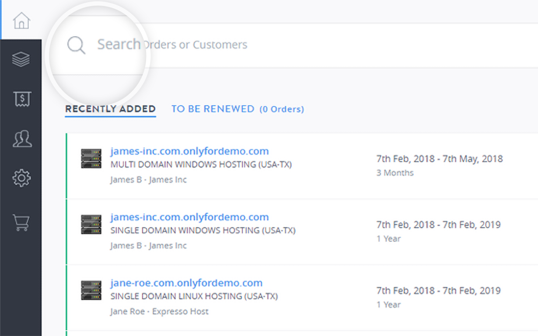
Task: Open james-inc.com.onlyfordemo.com link for Multi Domain order
Action: point(189,151)
